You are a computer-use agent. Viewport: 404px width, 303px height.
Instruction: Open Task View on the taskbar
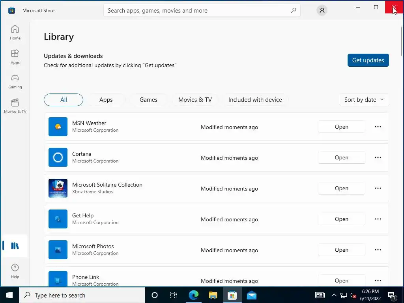tap(174, 295)
